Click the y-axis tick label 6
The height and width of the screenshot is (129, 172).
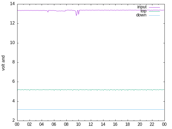[13, 82]
